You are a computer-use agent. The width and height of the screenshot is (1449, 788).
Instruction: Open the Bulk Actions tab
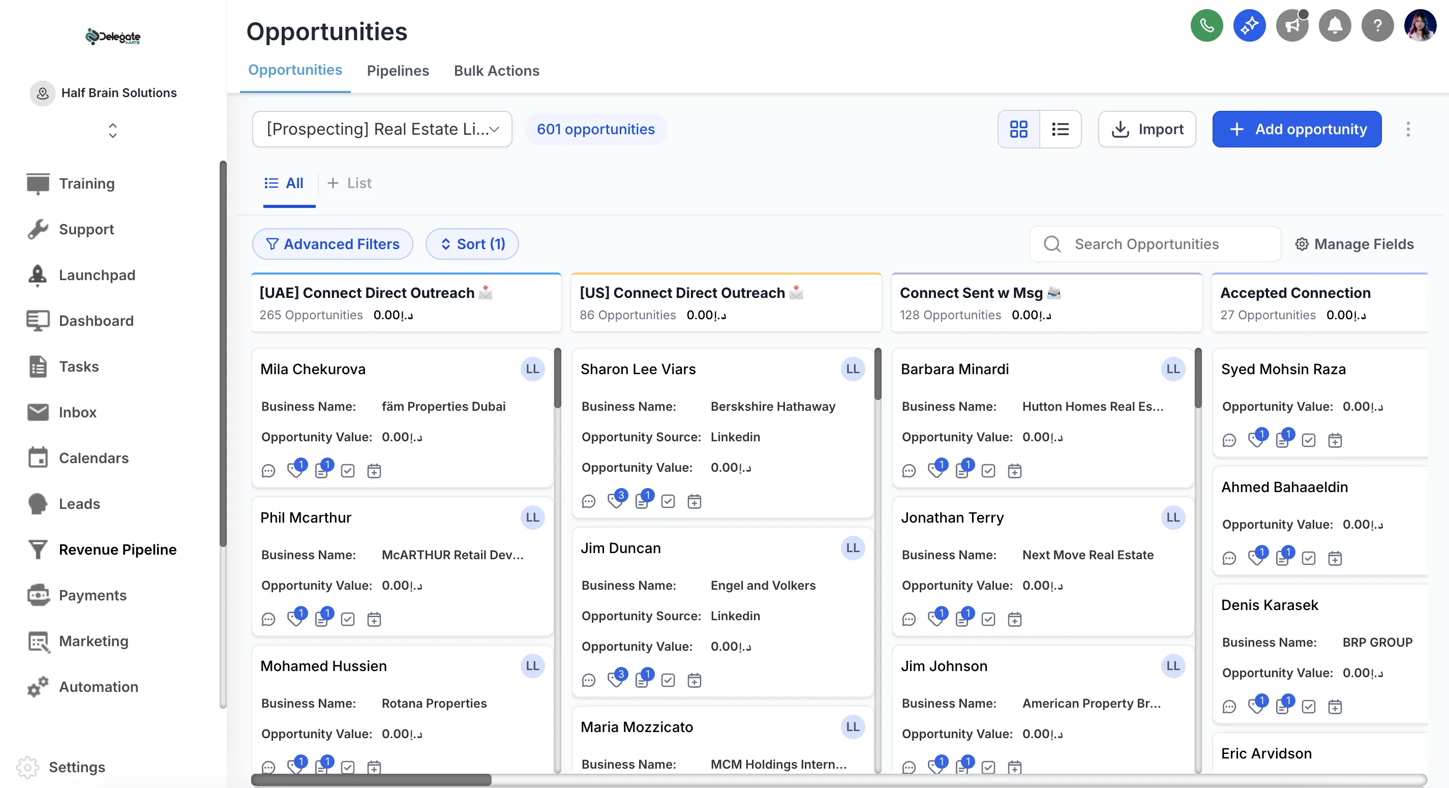(496, 70)
